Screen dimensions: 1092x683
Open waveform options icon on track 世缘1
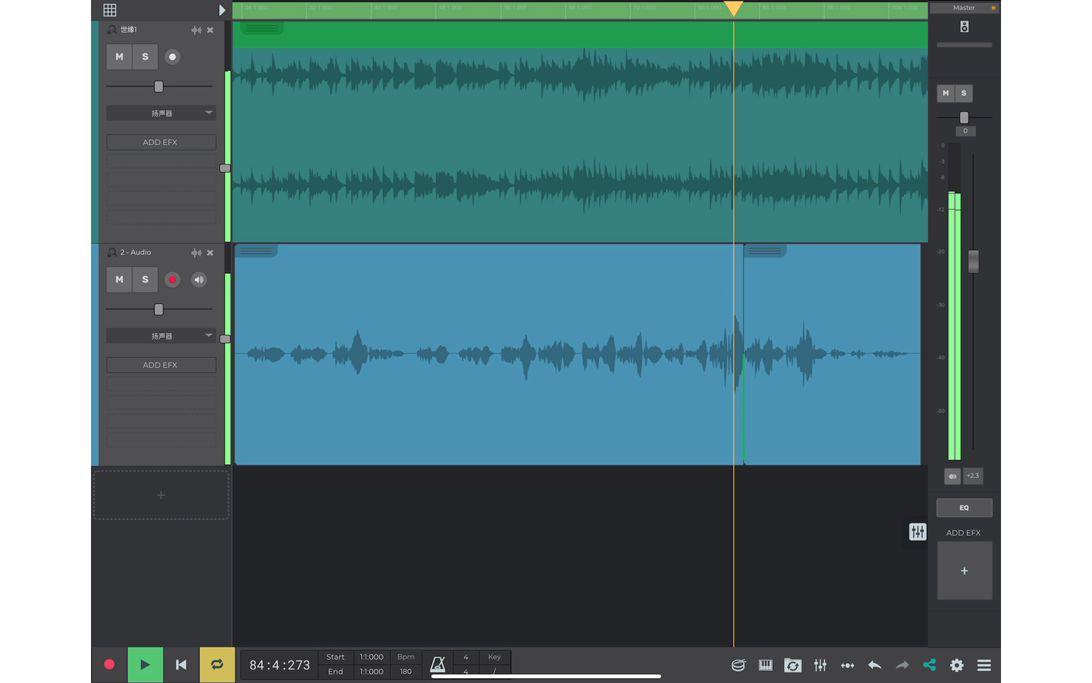196,30
